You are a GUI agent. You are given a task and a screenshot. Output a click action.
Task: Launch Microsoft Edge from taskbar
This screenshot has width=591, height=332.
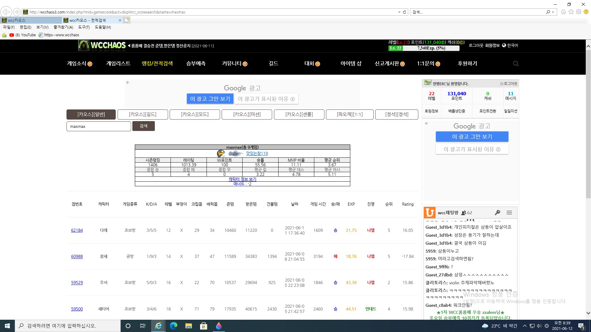click(x=173, y=326)
